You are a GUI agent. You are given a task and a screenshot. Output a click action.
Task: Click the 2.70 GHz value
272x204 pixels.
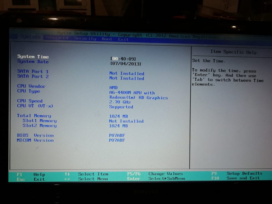point(120,102)
